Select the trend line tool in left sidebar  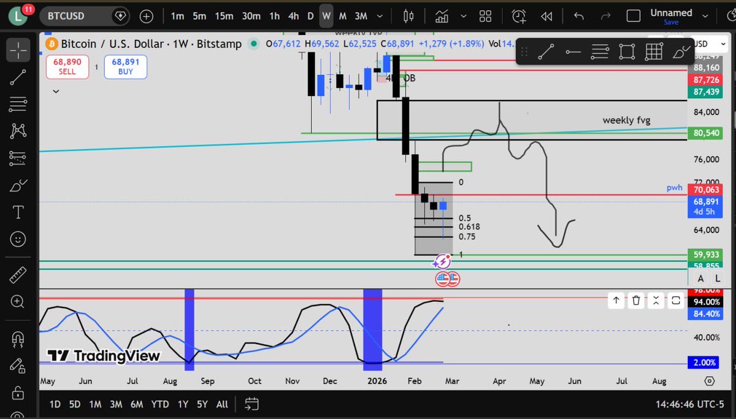[x=18, y=77]
